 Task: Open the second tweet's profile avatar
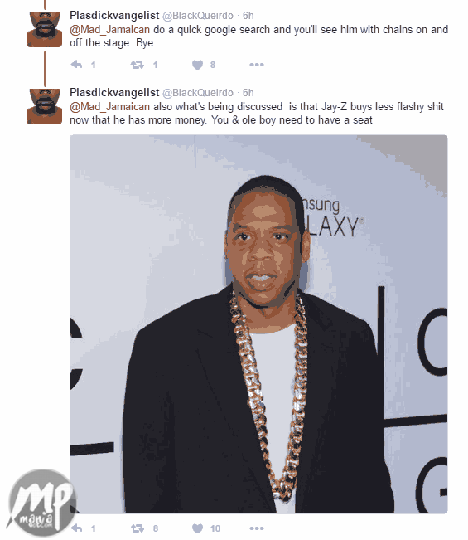click(45, 106)
